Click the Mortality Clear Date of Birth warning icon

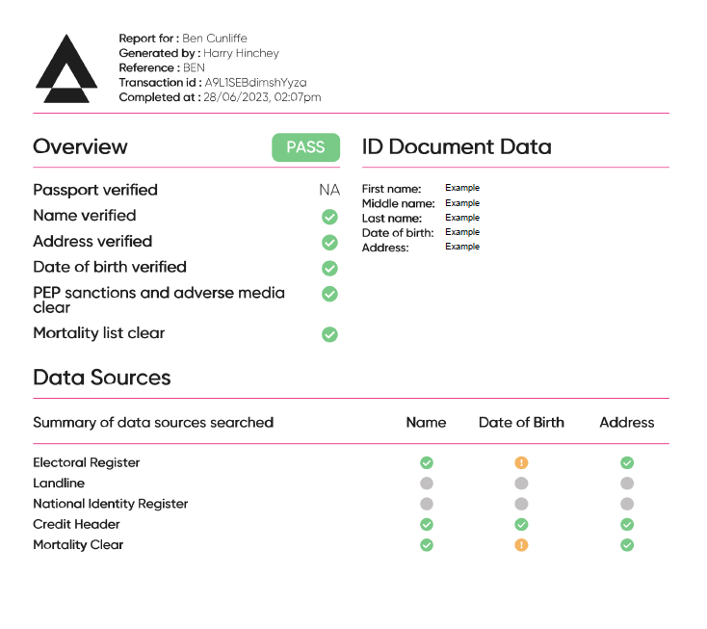521,545
